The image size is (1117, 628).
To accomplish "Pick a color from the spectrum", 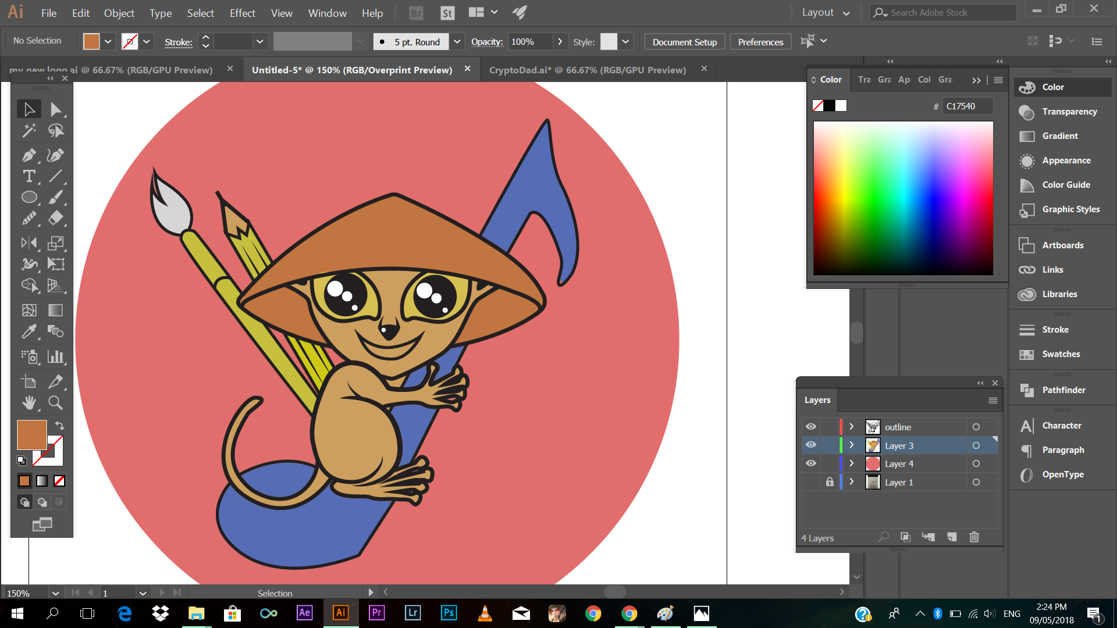I will [x=903, y=198].
